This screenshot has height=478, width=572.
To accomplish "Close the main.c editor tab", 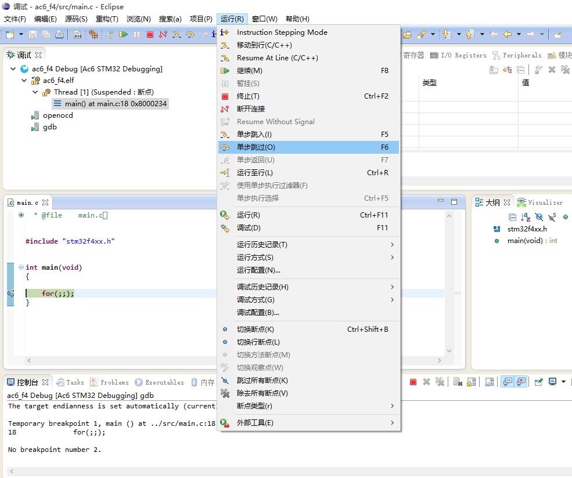I will coord(45,202).
